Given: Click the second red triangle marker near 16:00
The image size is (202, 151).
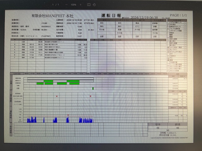Looking at the screenshot, I should [91, 97].
